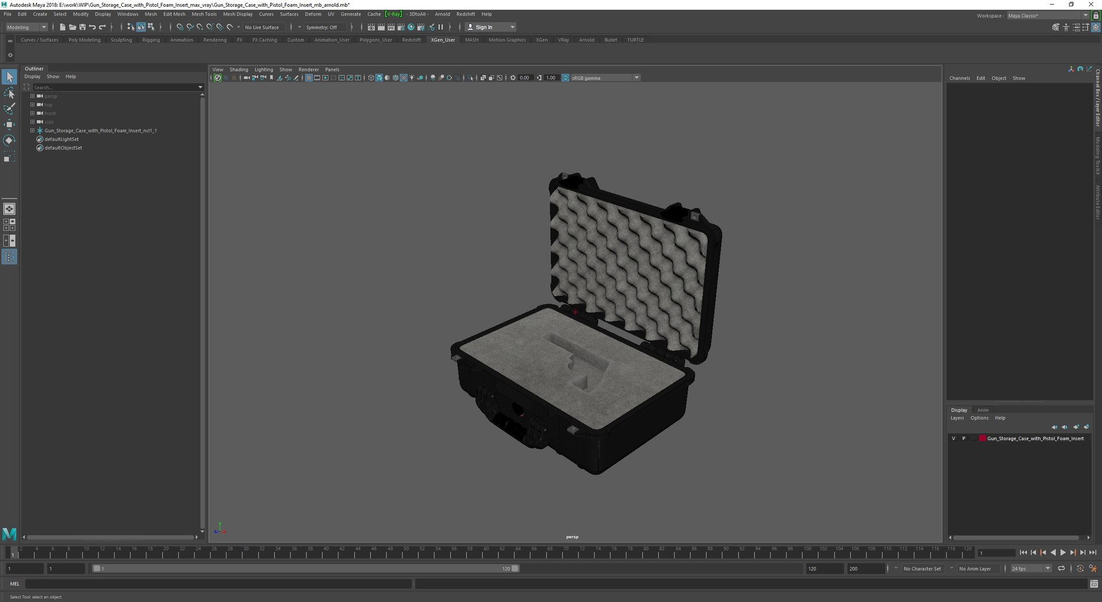The height and width of the screenshot is (602, 1102).
Task: Switch to the Rigging shelf tab
Action: (151, 40)
